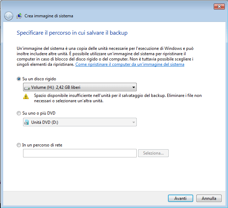Viewport: 228px width, 208px height.
Task: Open 'Come ripristinare il computer' help link
Action: click(x=130, y=65)
